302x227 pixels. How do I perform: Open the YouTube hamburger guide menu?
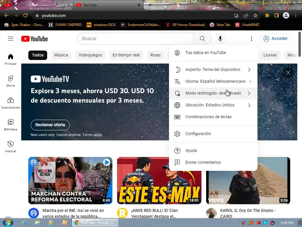[x=11, y=39]
